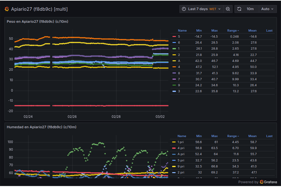Click the orange color swatch for series 4
This screenshot has height=187, width=281.
[x=174, y=67]
